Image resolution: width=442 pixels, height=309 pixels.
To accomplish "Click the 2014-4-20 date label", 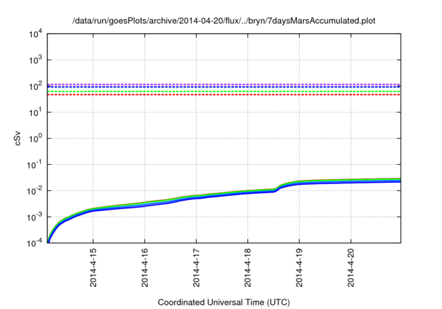I will coord(351,268).
